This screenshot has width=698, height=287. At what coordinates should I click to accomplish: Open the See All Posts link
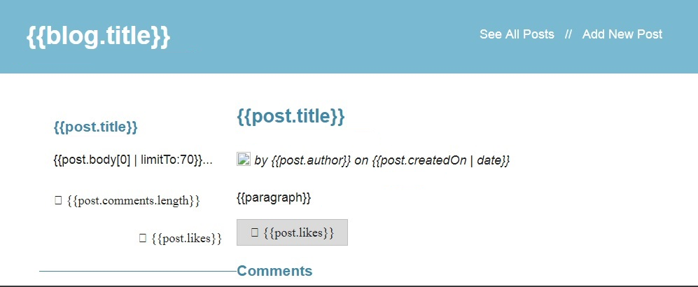pyautogui.click(x=517, y=34)
